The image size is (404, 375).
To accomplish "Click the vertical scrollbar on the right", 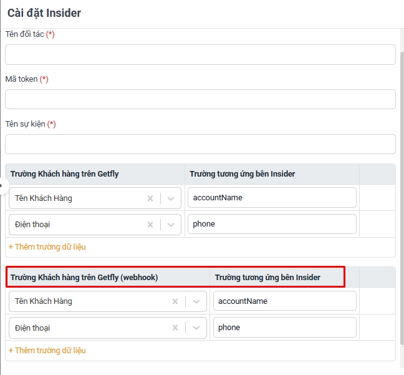I will pyautogui.click(x=402, y=198).
